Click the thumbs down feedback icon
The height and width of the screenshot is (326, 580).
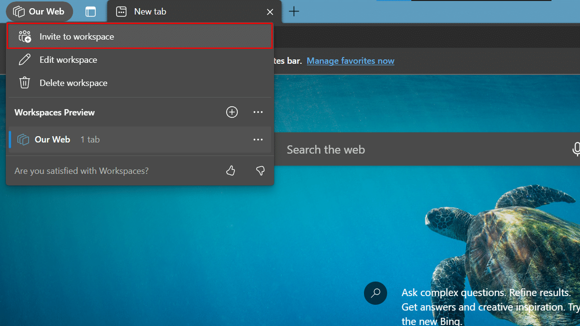pyautogui.click(x=260, y=170)
